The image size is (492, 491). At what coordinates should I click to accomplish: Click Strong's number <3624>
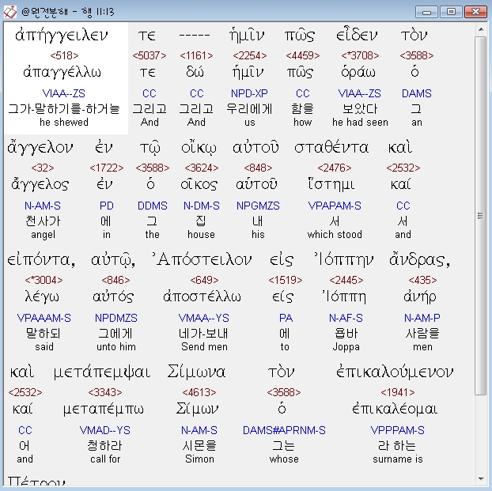tap(202, 168)
